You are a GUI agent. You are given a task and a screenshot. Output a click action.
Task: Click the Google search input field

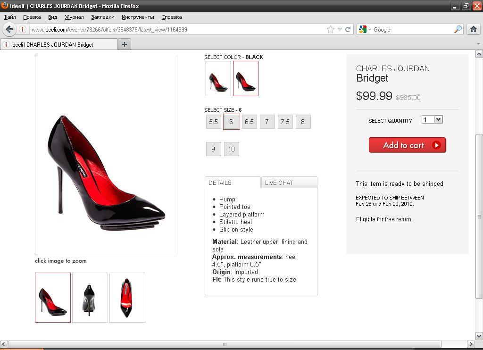point(413,30)
